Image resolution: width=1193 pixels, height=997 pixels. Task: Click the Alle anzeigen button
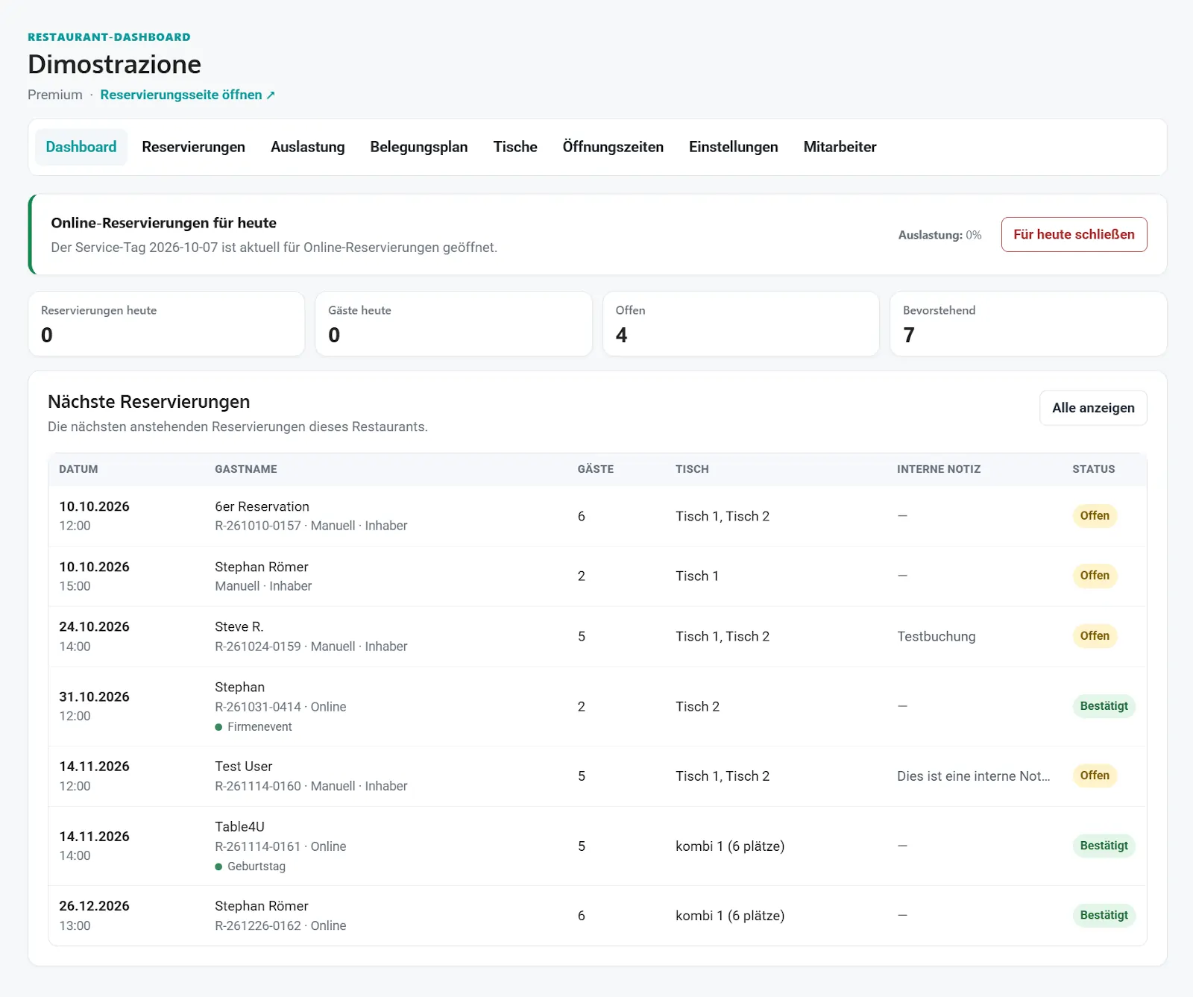pyautogui.click(x=1093, y=408)
